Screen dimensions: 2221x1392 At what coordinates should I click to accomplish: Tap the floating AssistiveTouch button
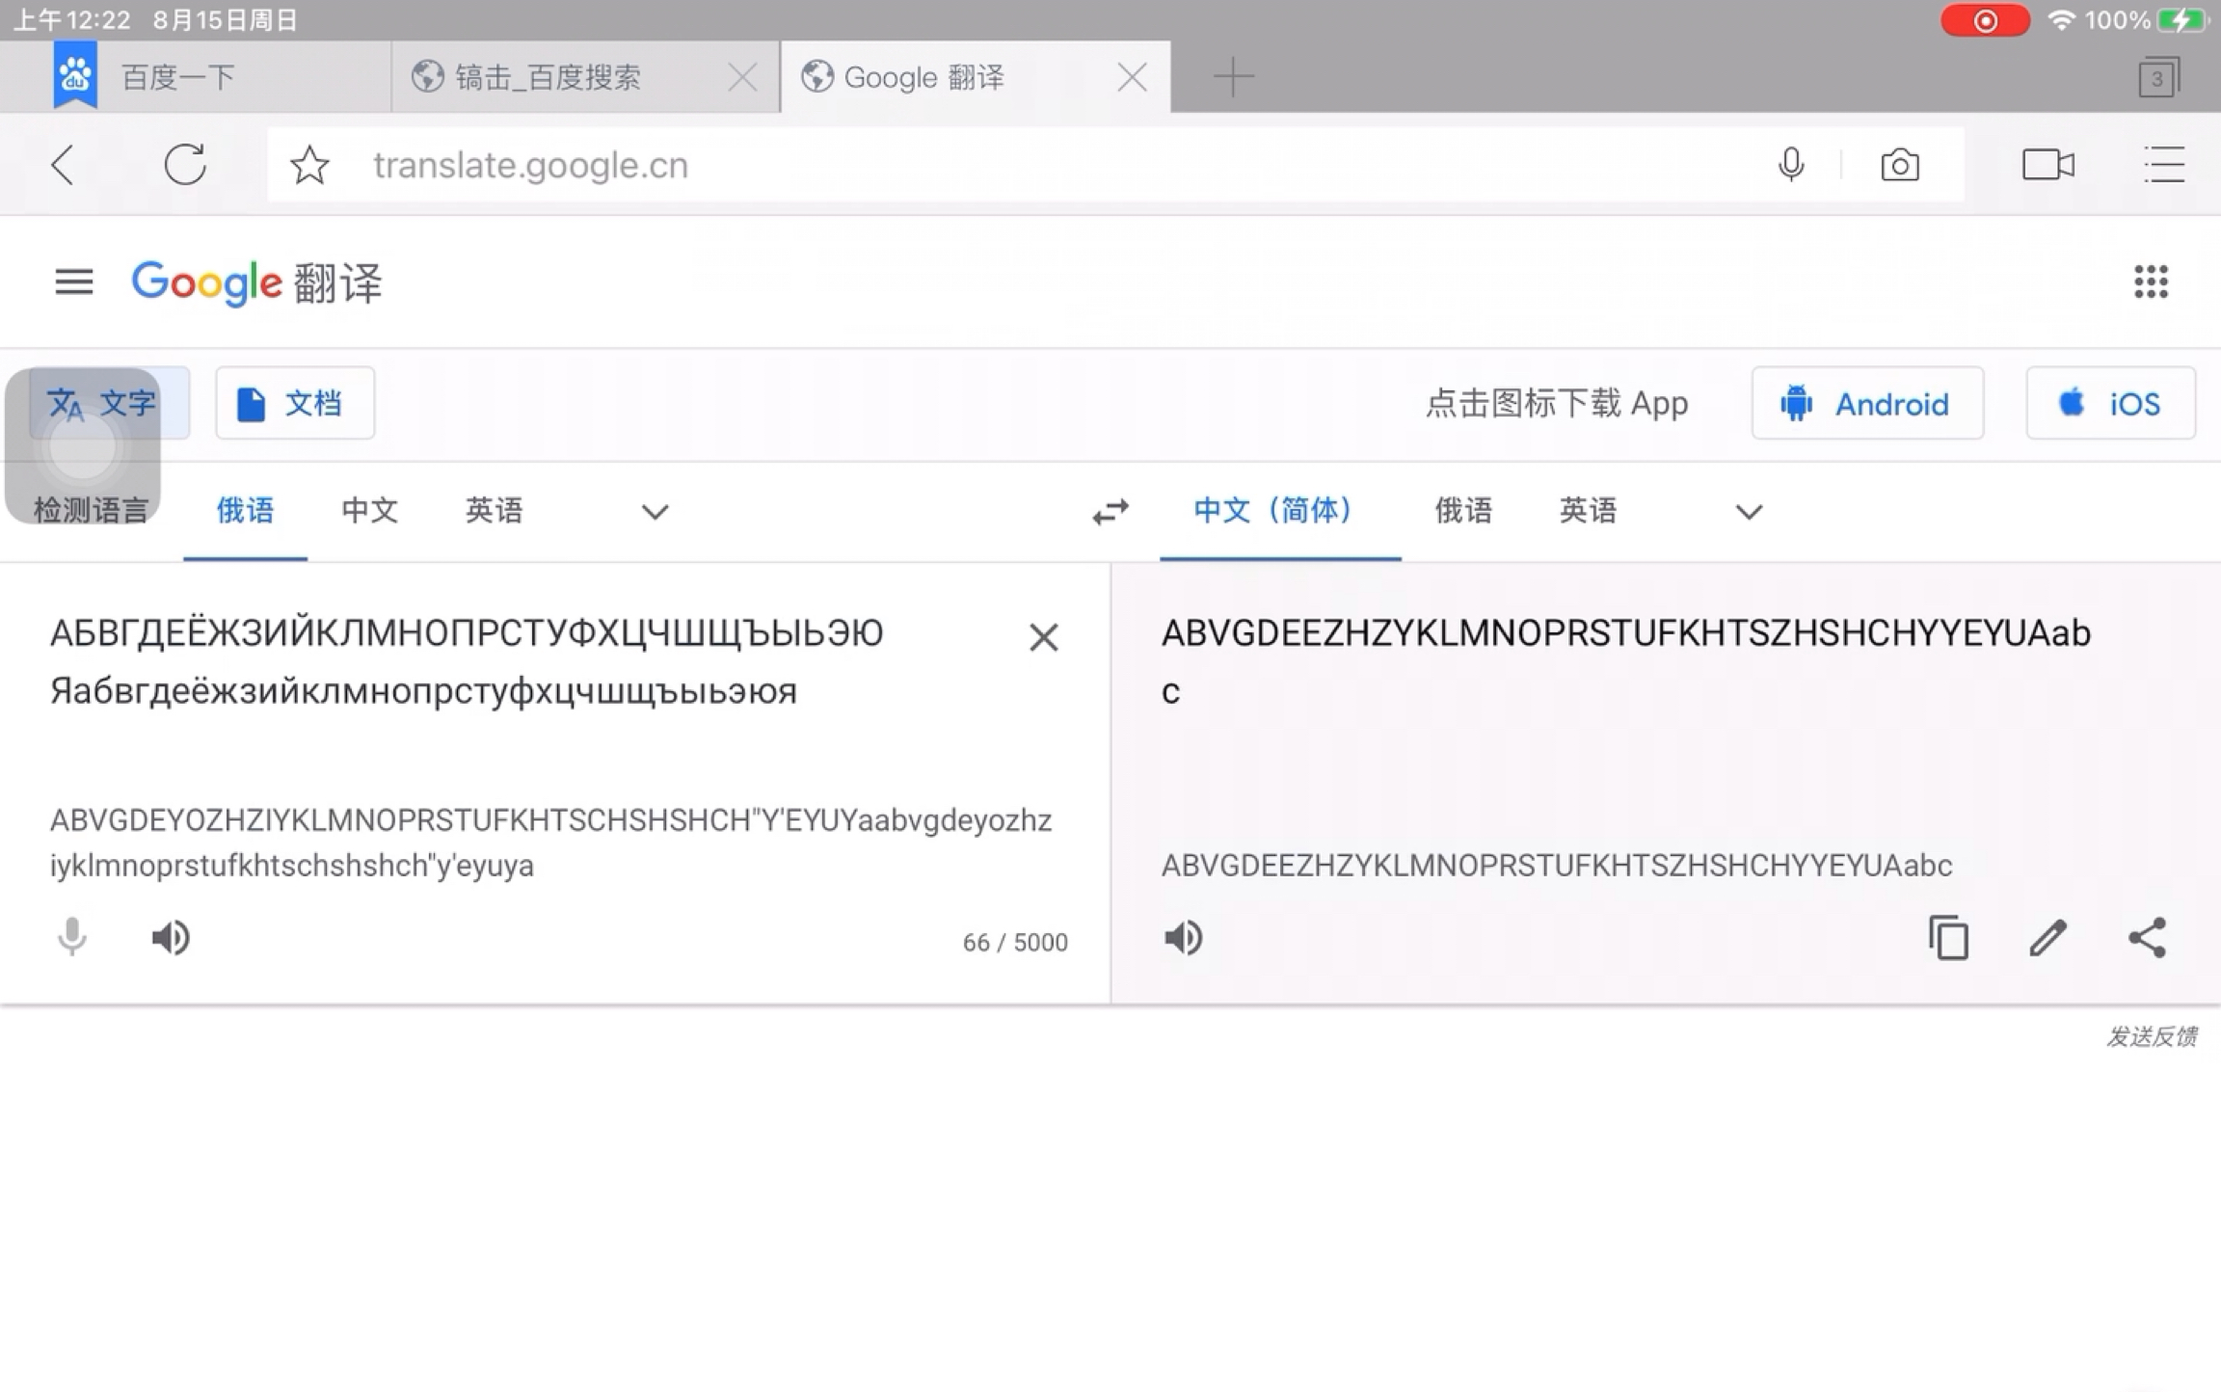point(83,446)
